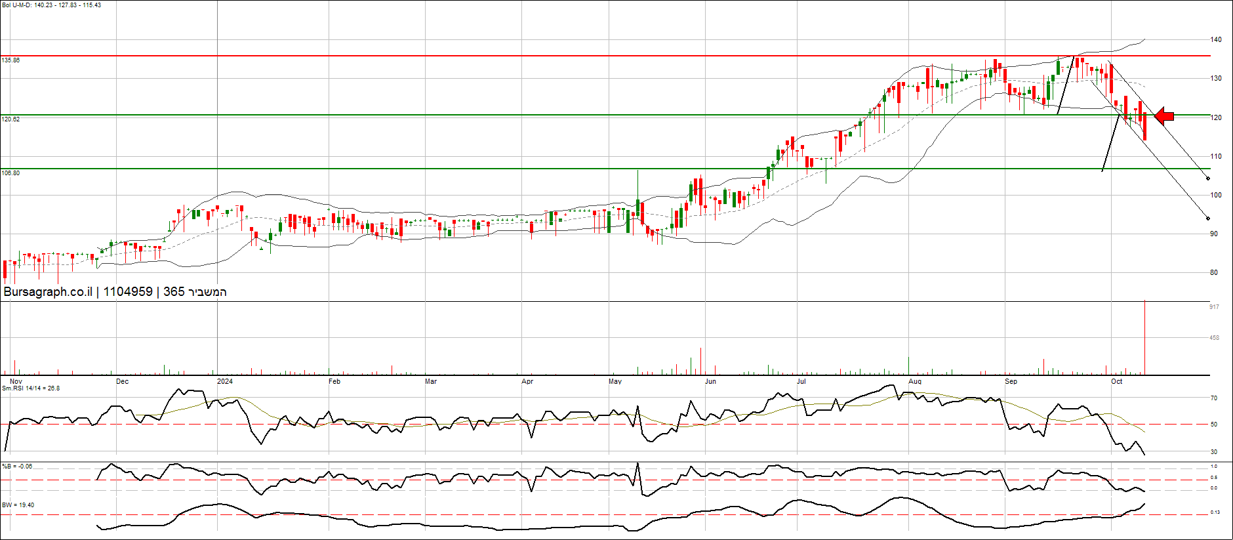Screen dimensions: 1233x540
Task: Click the red arrow pointing at the price
Action: coord(1164,116)
